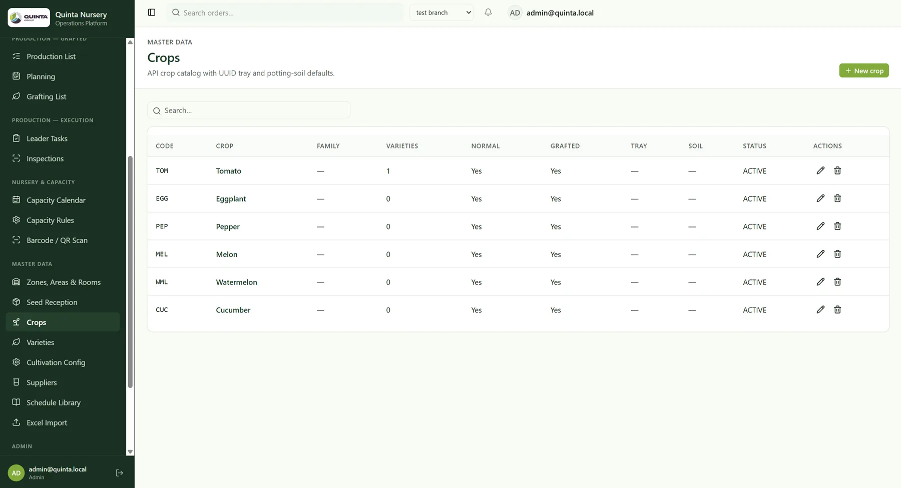Go to Suppliers page

(63, 382)
